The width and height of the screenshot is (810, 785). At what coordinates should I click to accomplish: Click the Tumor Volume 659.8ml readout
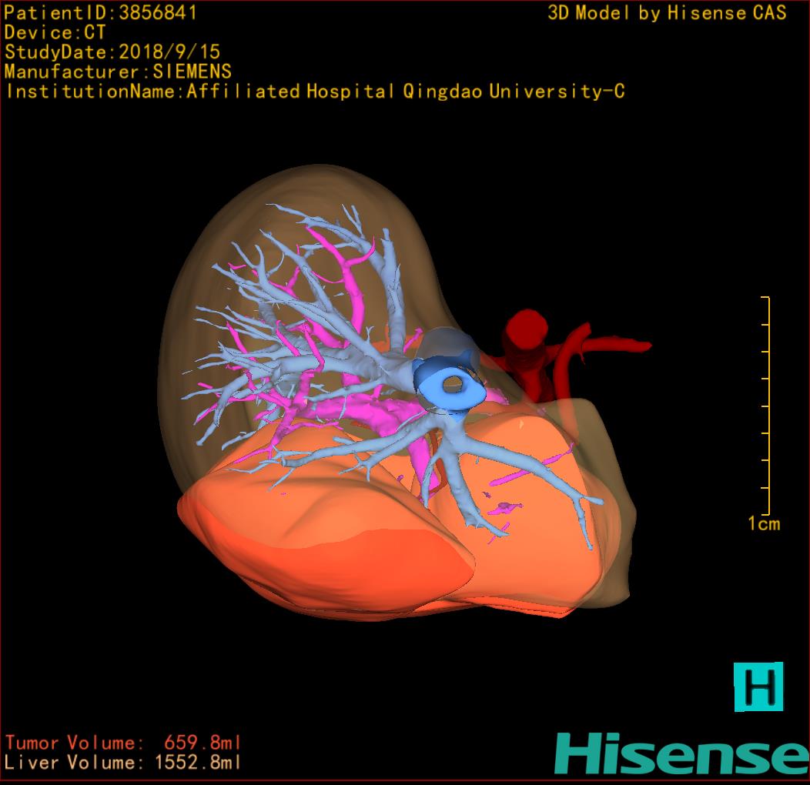pyautogui.click(x=123, y=743)
